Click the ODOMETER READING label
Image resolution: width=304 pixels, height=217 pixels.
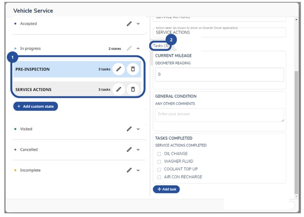click(173, 63)
